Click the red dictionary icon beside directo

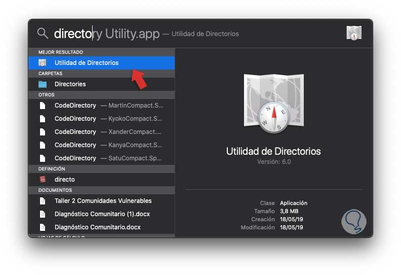click(x=43, y=180)
